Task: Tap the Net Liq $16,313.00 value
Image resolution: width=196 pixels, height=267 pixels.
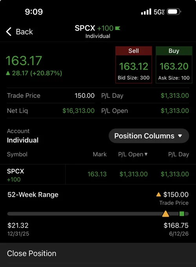Action: (x=78, y=111)
